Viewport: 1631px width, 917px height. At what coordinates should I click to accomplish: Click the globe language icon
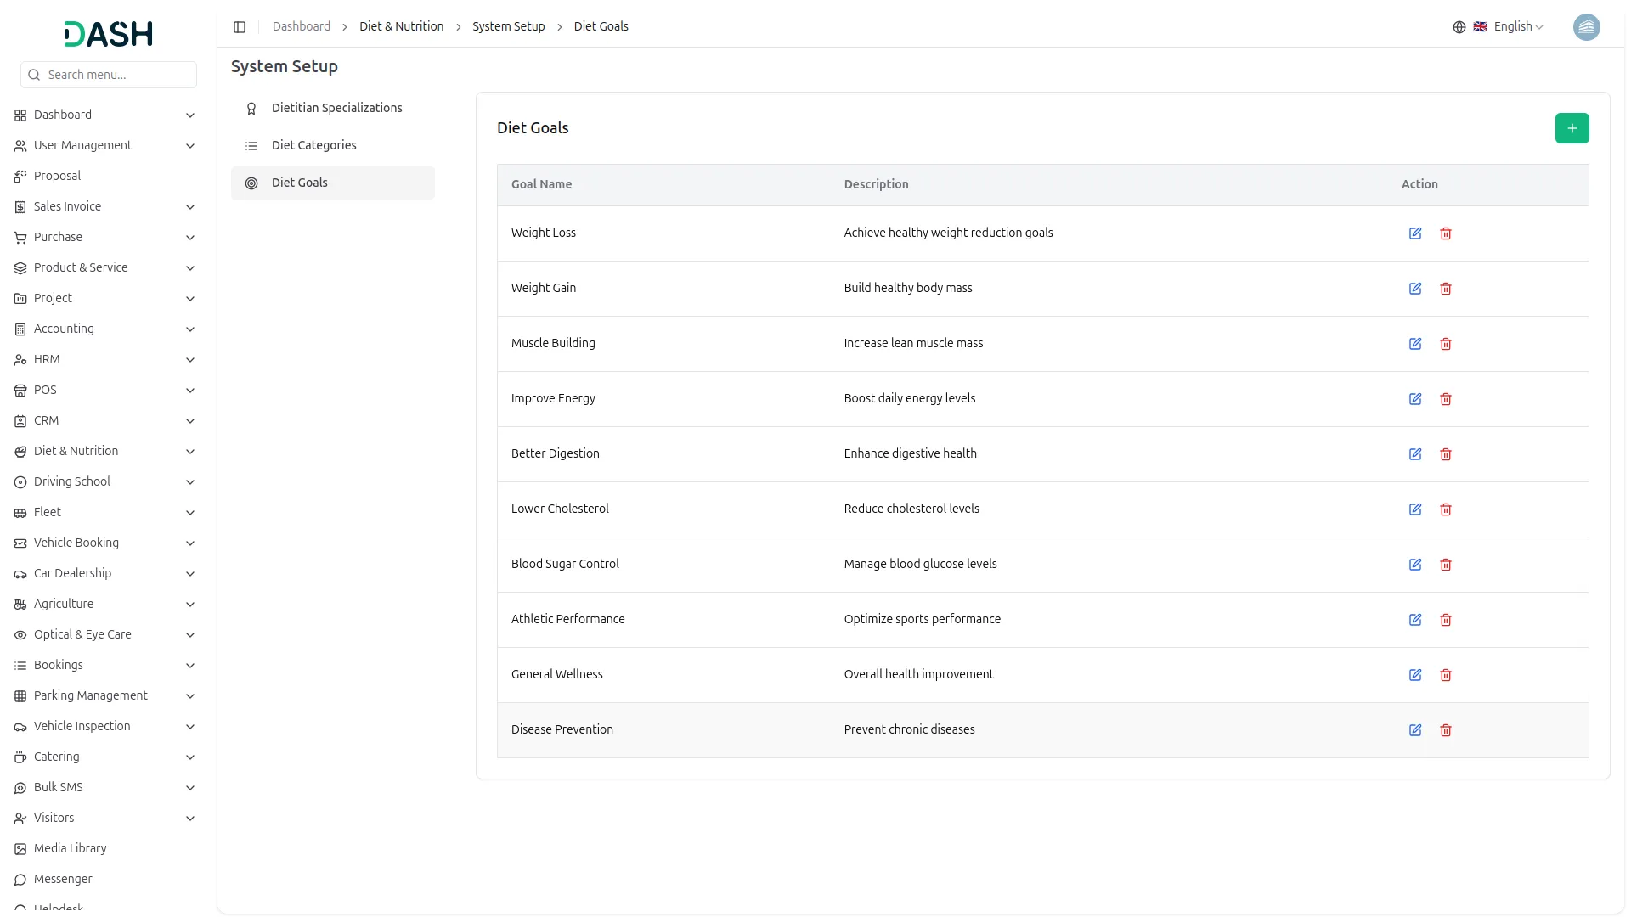pos(1459,27)
